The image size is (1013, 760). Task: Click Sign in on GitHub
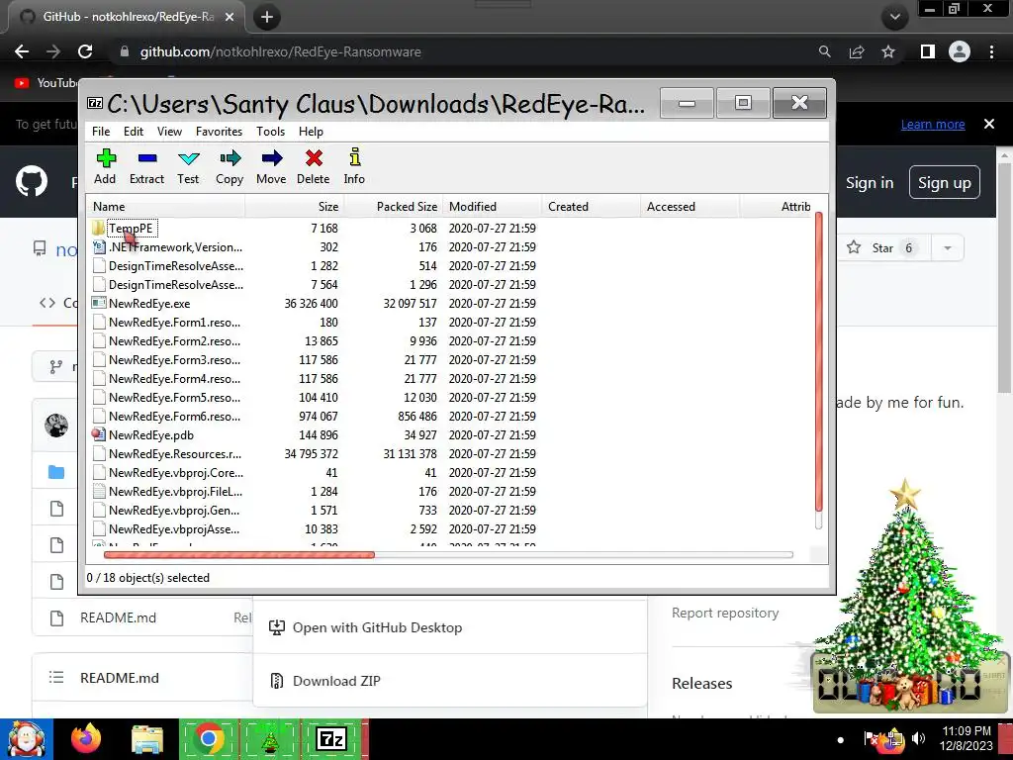click(x=870, y=183)
